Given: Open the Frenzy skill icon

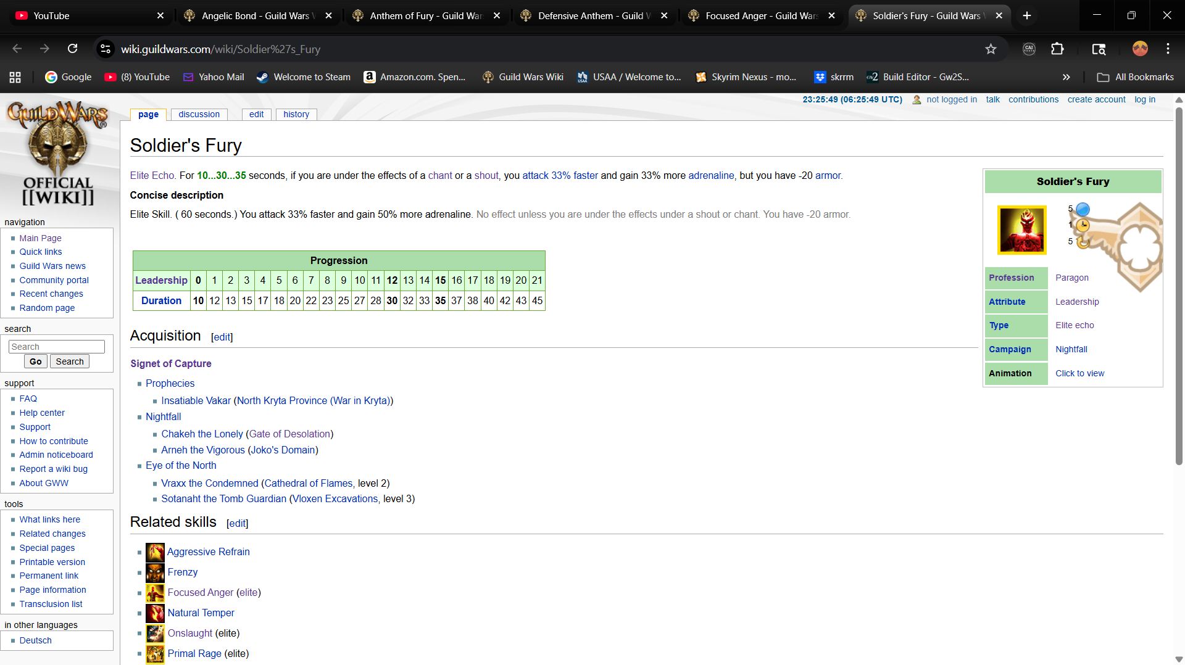Looking at the screenshot, I should pyautogui.click(x=155, y=572).
